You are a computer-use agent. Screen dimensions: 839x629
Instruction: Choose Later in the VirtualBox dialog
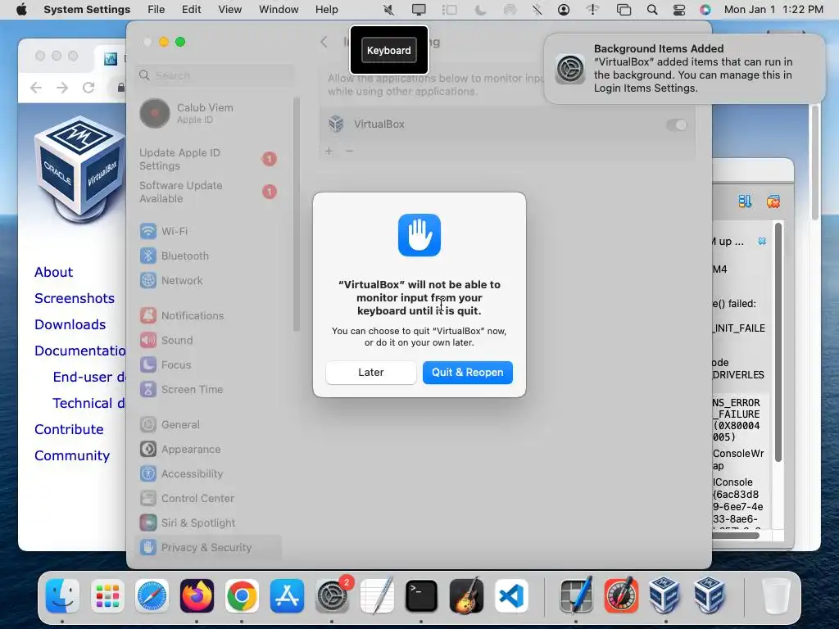pos(371,373)
